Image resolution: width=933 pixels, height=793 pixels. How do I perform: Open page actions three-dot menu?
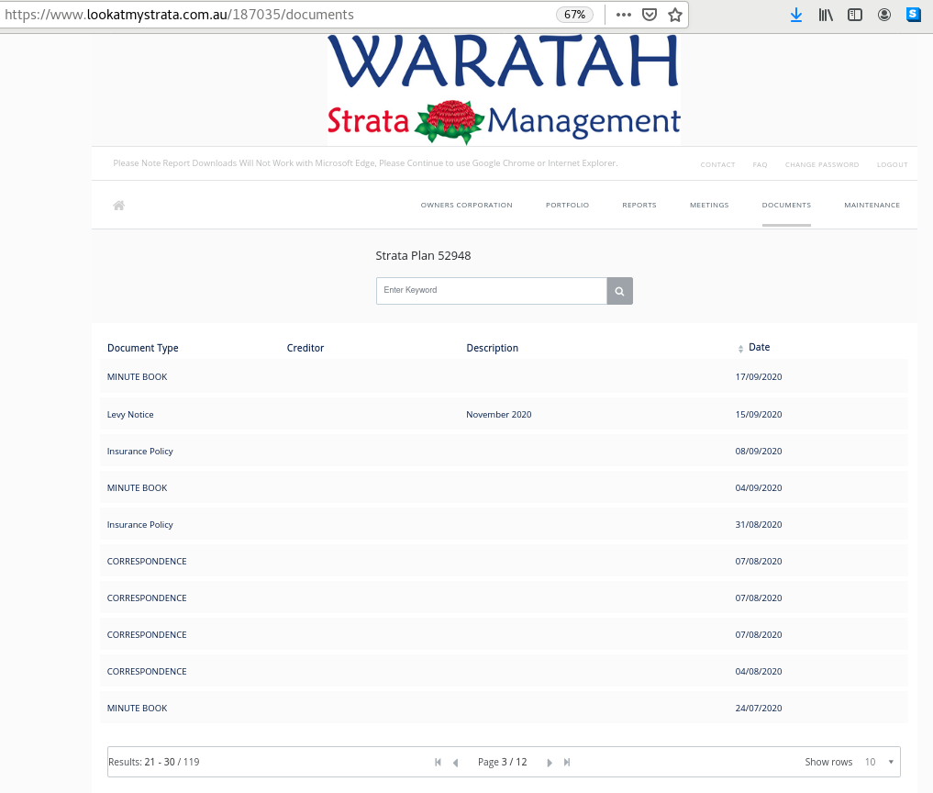tap(624, 15)
